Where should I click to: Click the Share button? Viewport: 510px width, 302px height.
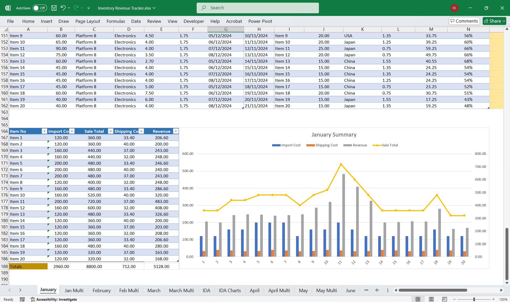494,21
